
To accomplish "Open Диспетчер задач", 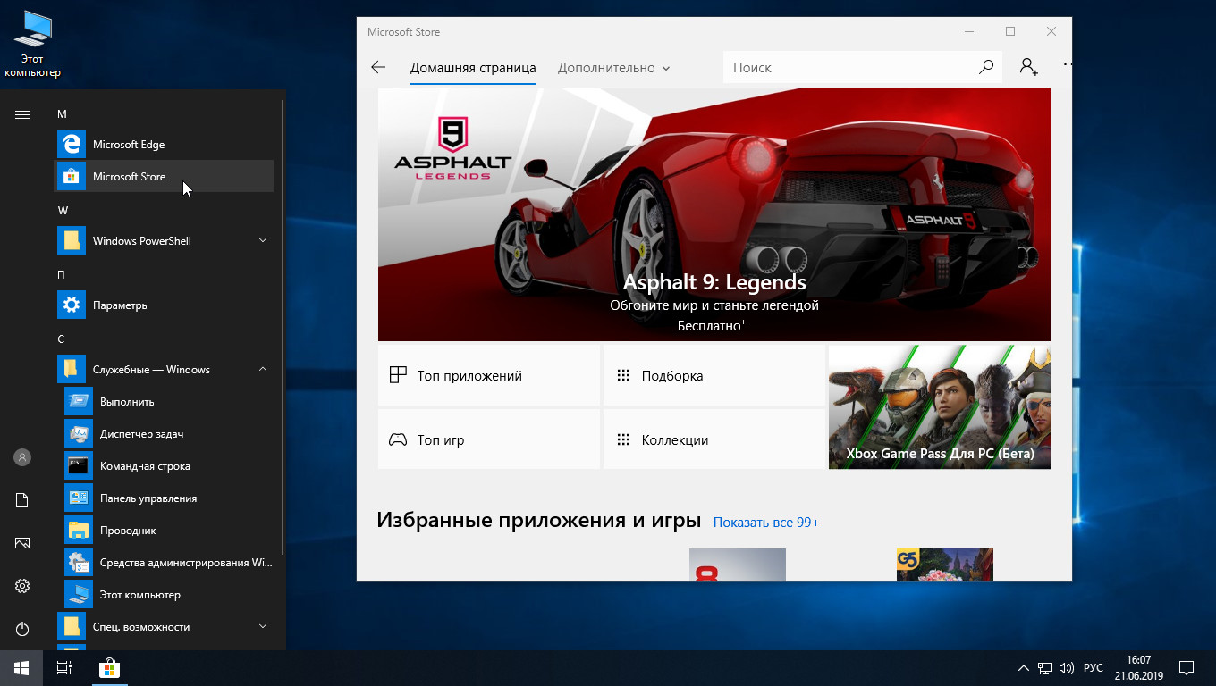I will pos(168,434).
